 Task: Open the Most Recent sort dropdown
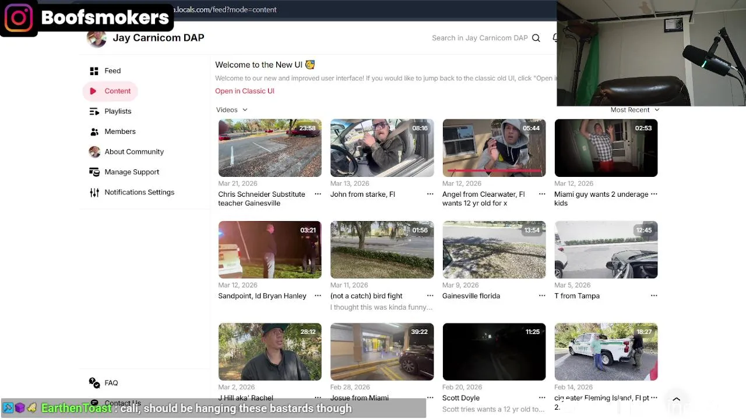pyautogui.click(x=635, y=110)
